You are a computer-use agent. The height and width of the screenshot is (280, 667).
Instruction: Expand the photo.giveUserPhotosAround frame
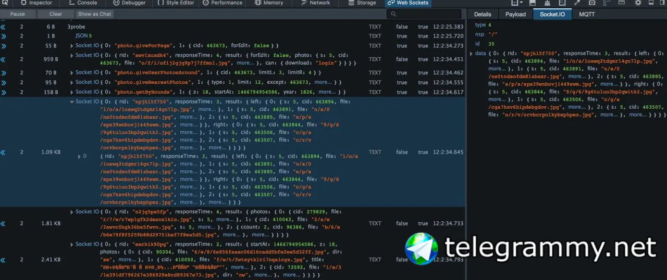pyautogui.click(x=72, y=72)
